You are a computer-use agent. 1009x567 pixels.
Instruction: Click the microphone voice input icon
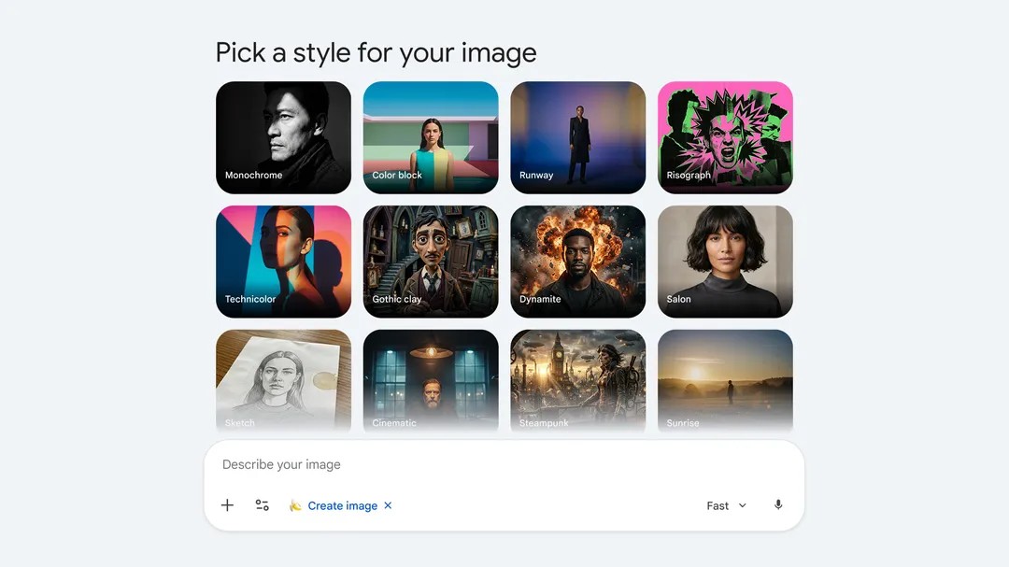(x=778, y=505)
